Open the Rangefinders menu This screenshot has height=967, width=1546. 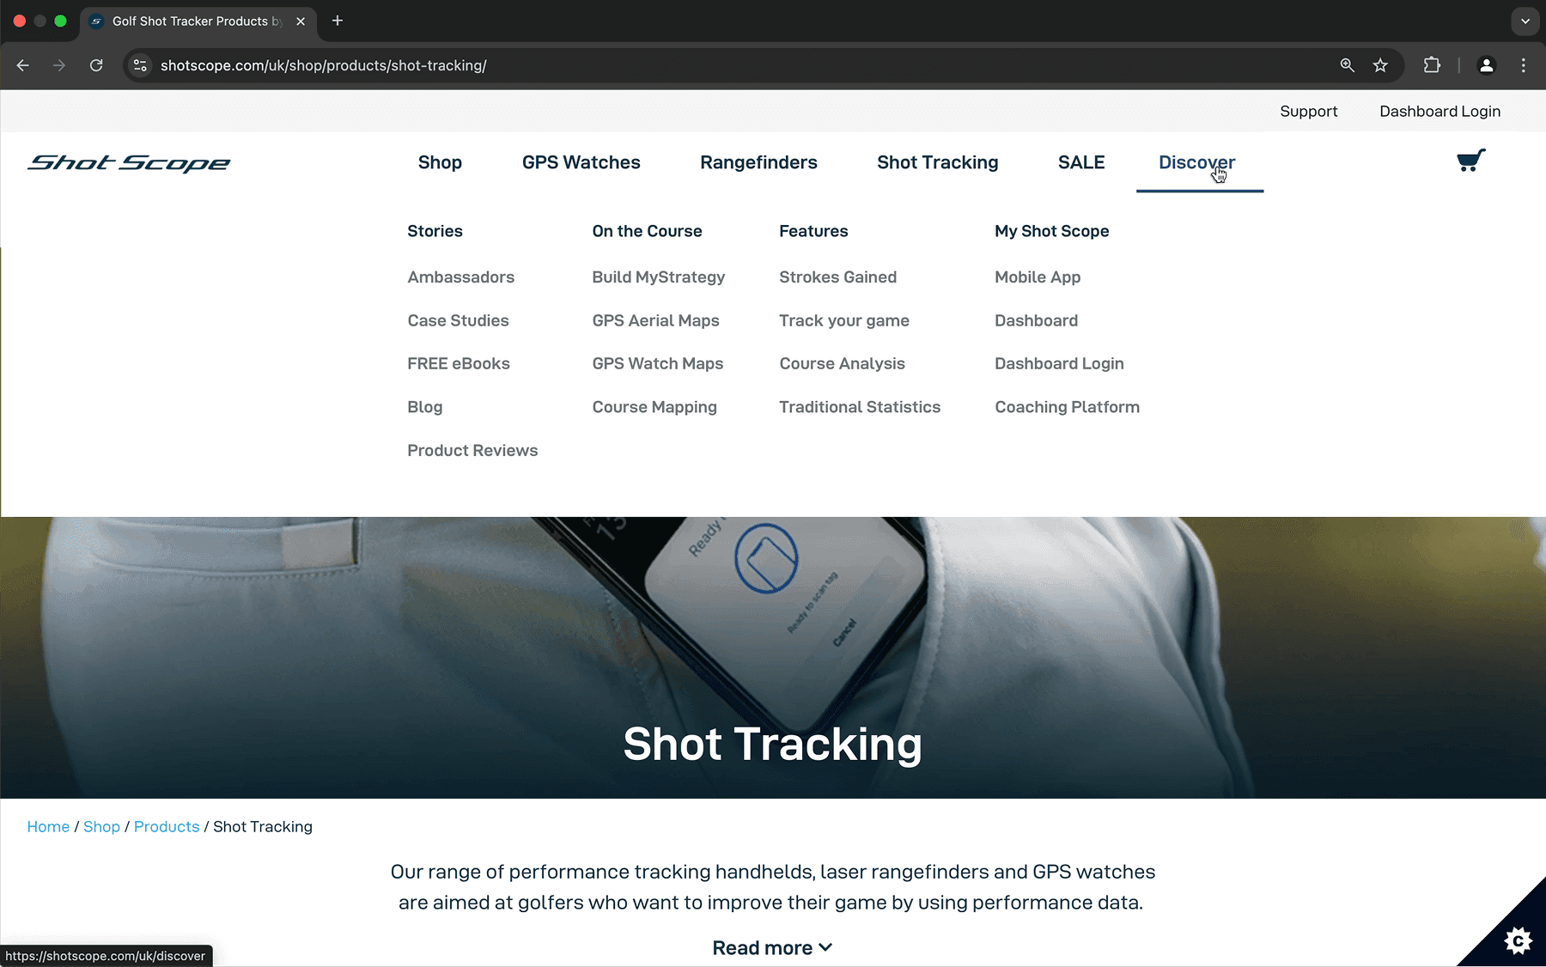tap(758, 162)
